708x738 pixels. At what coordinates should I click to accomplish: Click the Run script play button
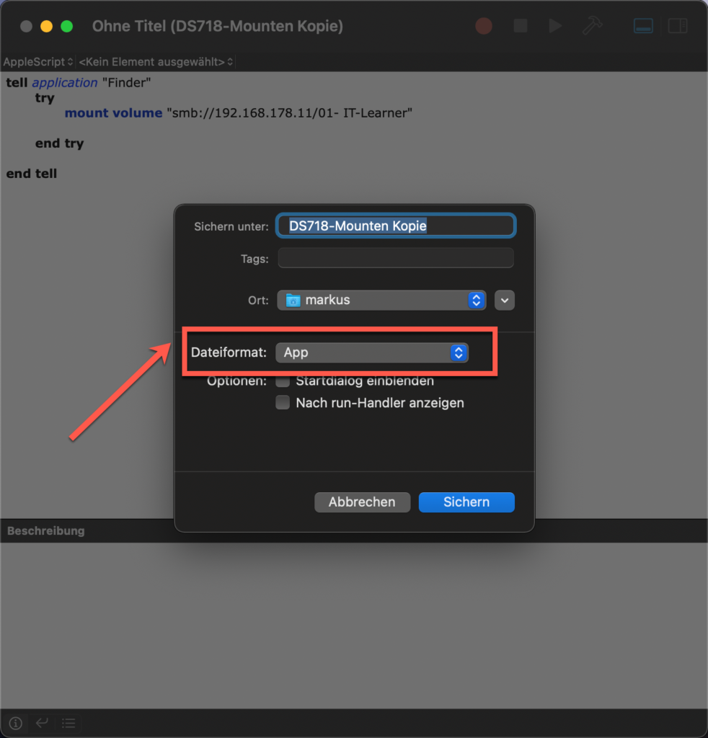(x=555, y=26)
